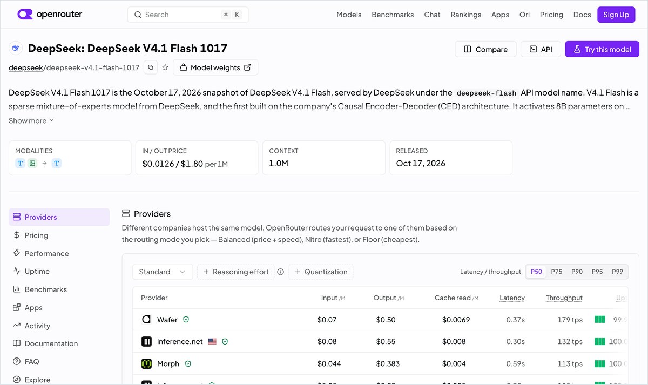The image size is (648, 385).
Task: Click the Compare button
Action: [x=485, y=49]
